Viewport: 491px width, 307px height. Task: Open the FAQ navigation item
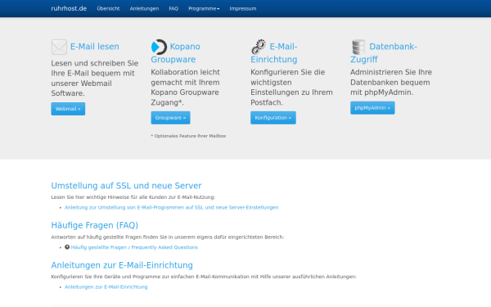coord(173,9)
